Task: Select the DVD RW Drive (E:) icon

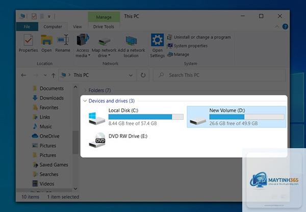Action: point(97,140)
